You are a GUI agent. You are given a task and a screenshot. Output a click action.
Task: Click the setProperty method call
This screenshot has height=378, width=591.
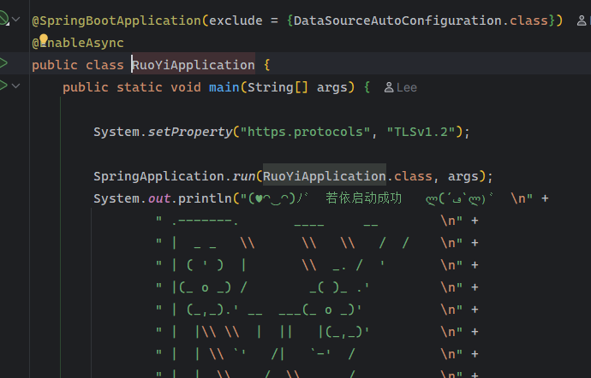190,132
